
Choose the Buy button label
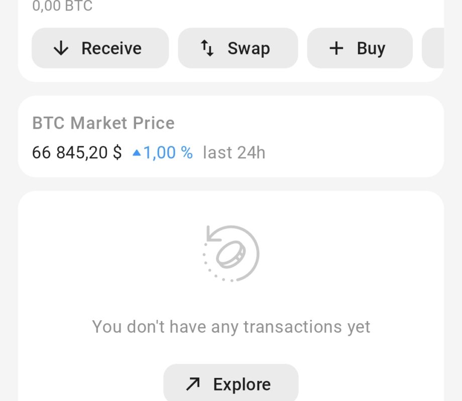click(371, 48)
